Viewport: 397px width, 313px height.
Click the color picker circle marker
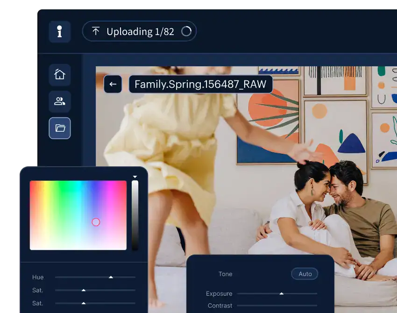[x=96, y=222]
